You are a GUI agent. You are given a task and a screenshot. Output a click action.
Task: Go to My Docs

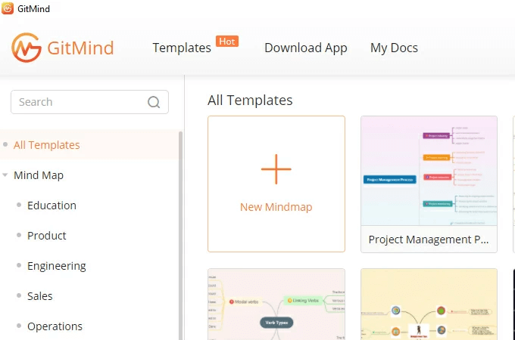click(394, 48)
